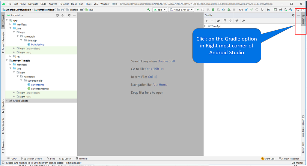Open the Event Log
This screenshot has height=166, width=307.
pyautogui.click(x=268, y=158)
